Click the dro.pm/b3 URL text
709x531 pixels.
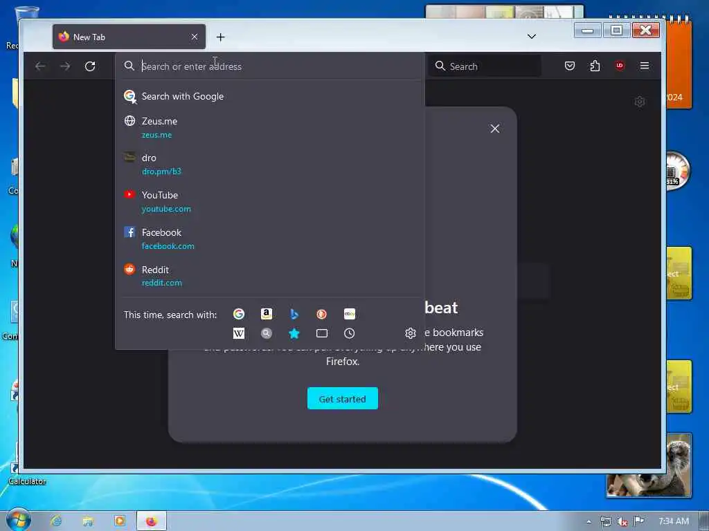(161, 171)
